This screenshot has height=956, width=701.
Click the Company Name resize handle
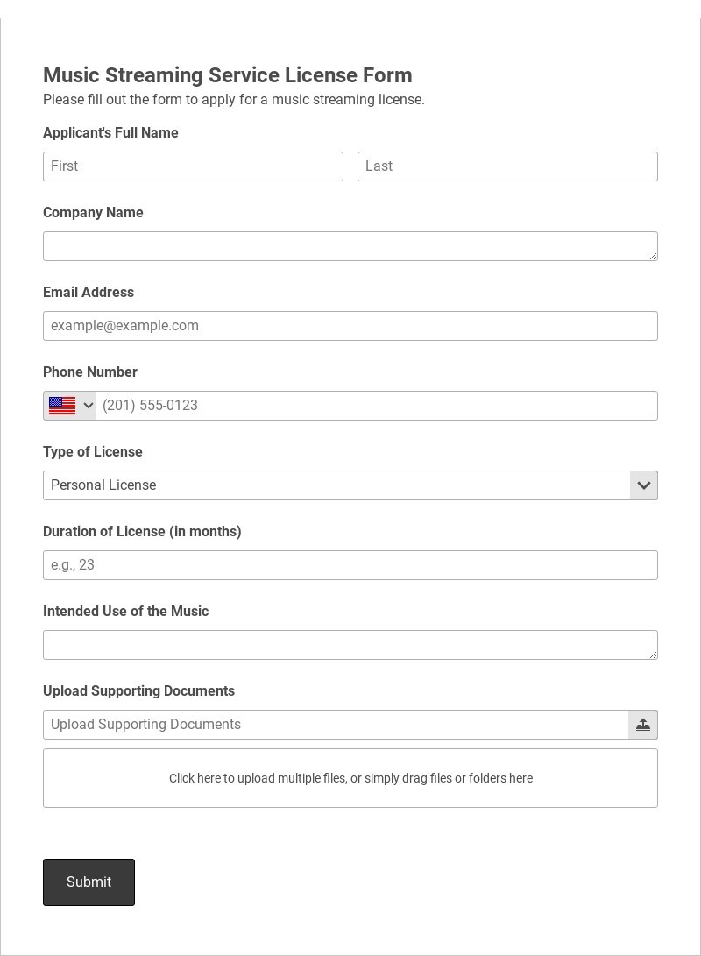tap(653, 256)
